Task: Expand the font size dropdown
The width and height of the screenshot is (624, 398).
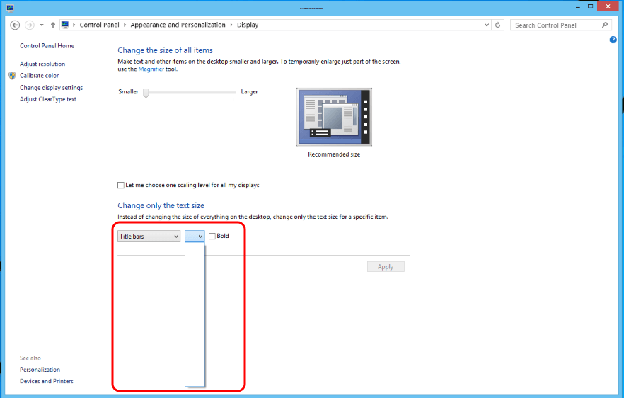Action: [195, 237]
